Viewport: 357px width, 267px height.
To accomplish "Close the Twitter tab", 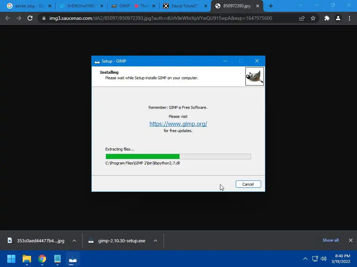I will tap(102, 6).
